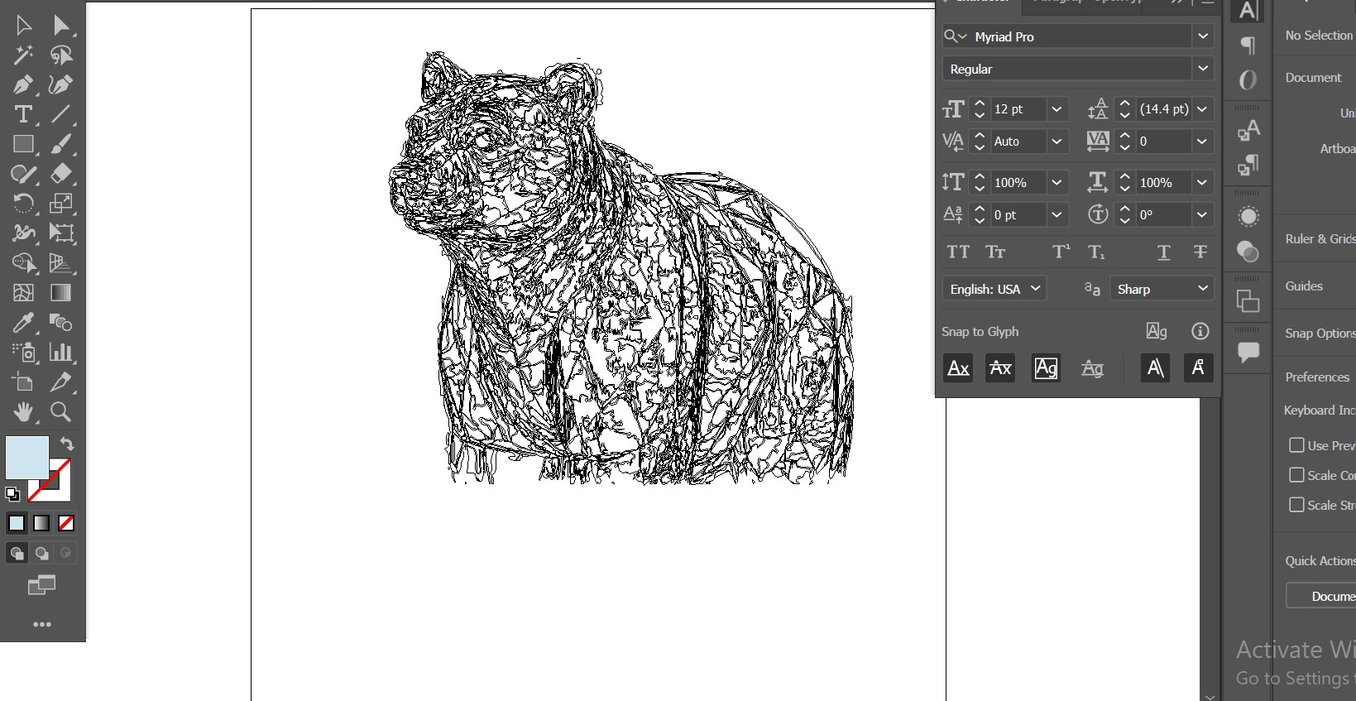This screenshot has height=701, width=1356.
Task: Select the Hand tool
Action: point(23,412)
